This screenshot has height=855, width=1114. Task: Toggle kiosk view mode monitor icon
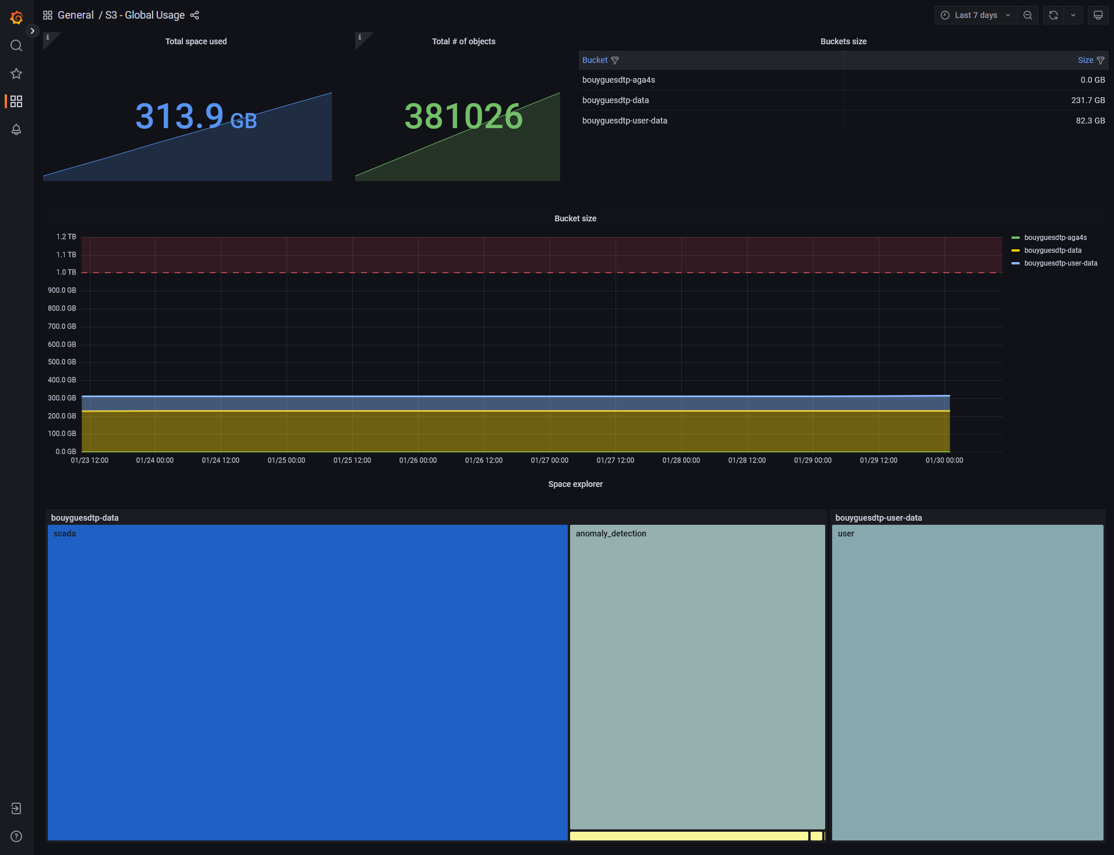(1098, 15)
